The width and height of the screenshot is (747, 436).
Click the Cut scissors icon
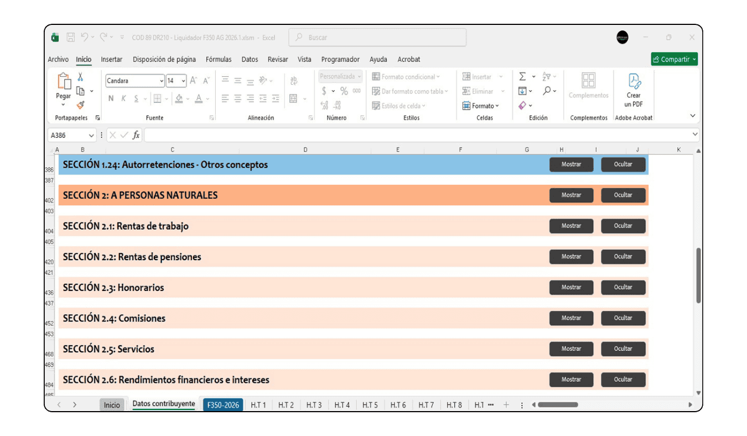coord(80,77)
